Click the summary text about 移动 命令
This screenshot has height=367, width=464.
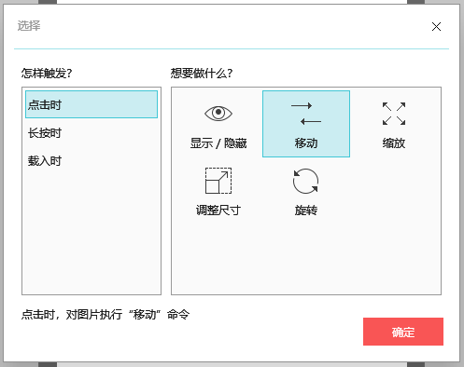(x=105, y=315)
